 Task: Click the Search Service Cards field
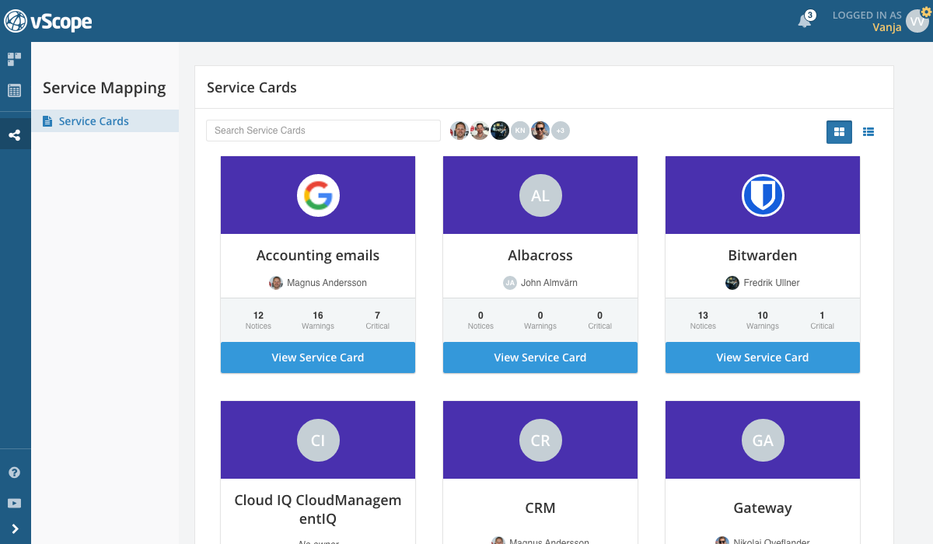coord(323,131)
